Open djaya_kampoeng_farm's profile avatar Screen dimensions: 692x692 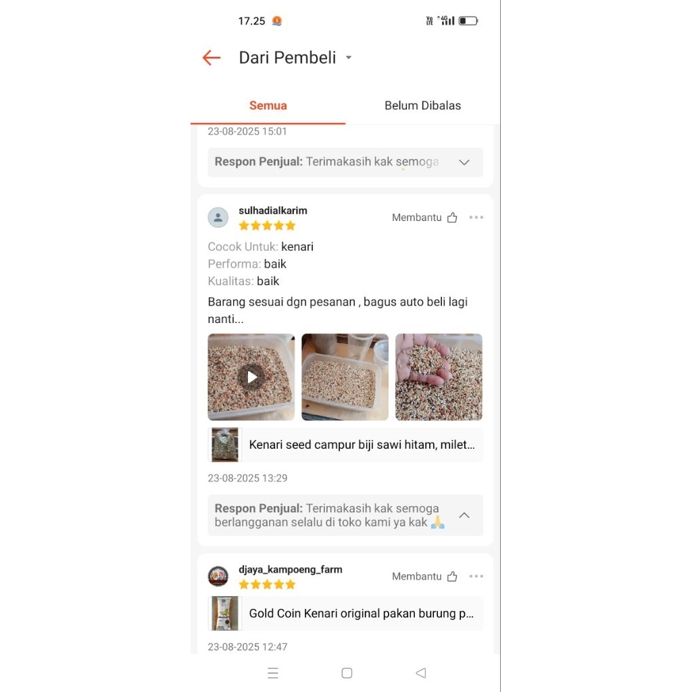(218, 576)
